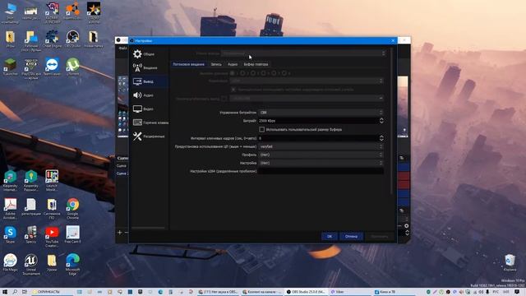Open Kaspersky Password Manager shortcut
The image size is (526, 296).
click(31, 180)
